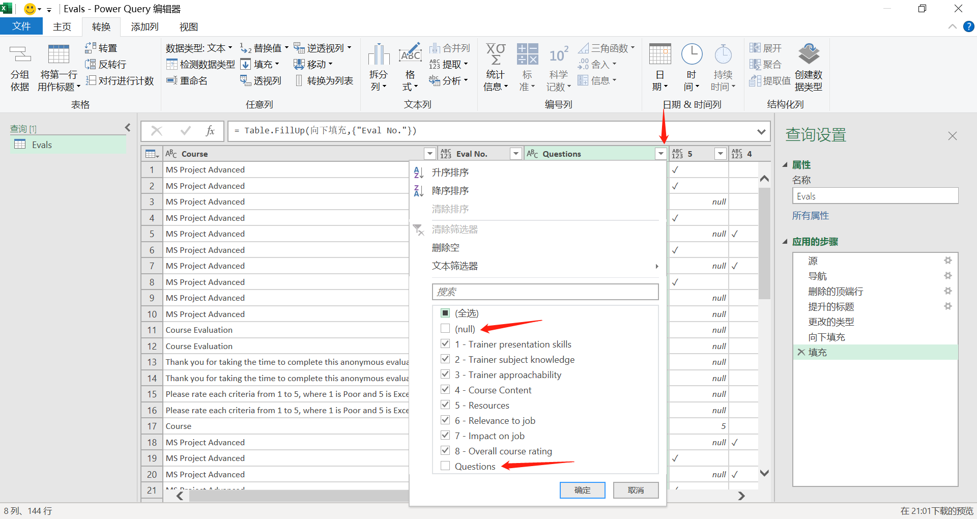Select the 填充 step in applied steps
Image resolution: width=977 pixels, height=519 pixels.
(818, 352)
